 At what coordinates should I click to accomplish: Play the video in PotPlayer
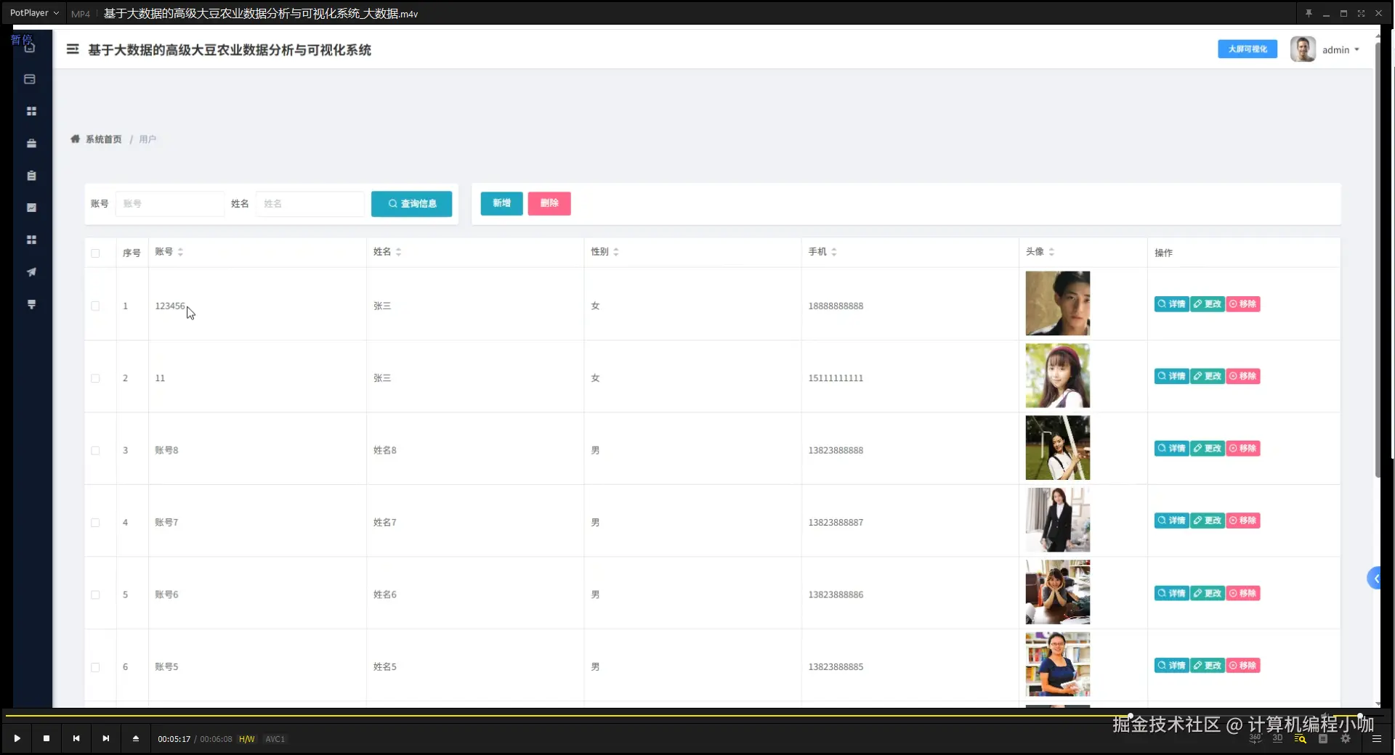17,738
